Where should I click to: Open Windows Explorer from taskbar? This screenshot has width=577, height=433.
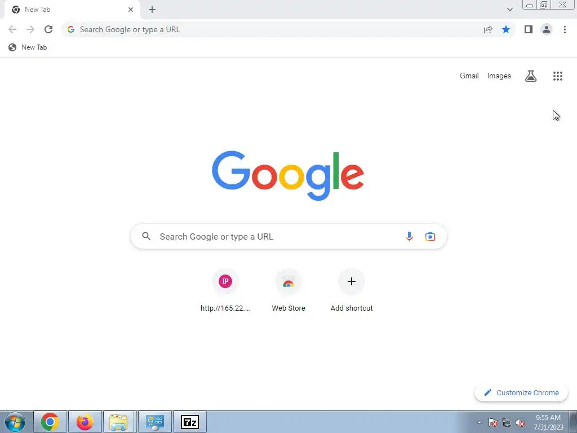(x=118, y=422)
